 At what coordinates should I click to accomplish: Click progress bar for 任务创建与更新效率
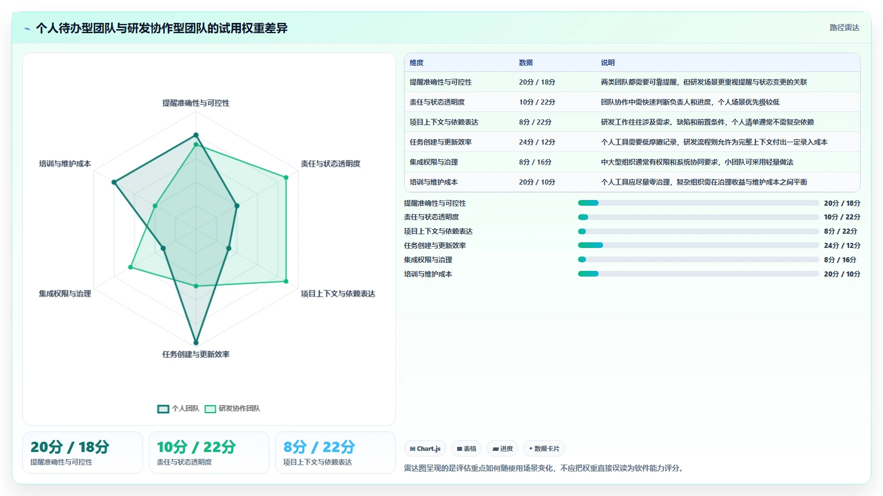tap(699, 245)
